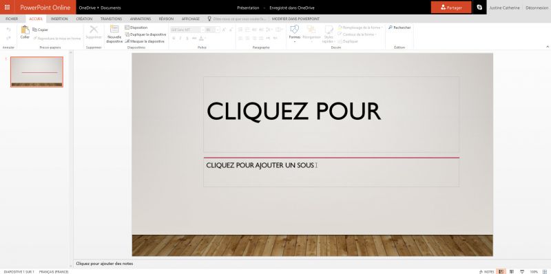Click the 100% zoom level in status bar
The width and height of the screenshot is (551, 274).
coord(534,271)
